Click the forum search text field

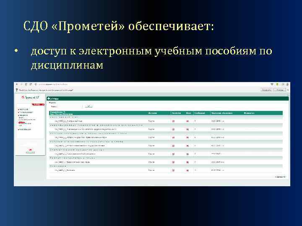[70, 106]
